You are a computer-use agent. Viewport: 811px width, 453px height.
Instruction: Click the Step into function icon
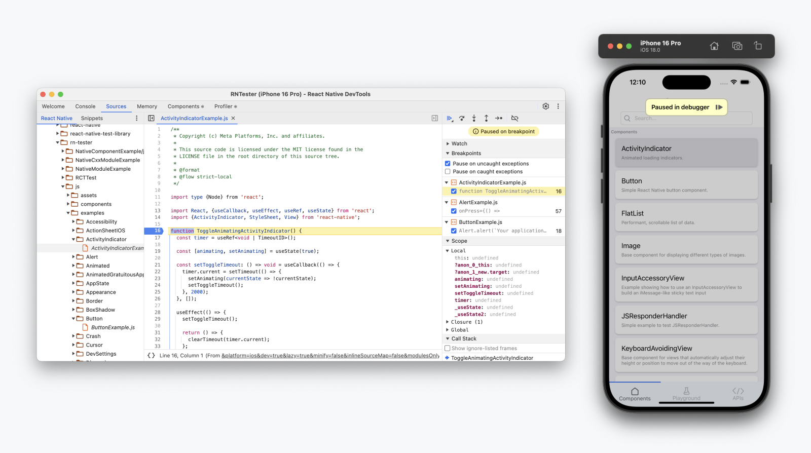pos(474,119)
